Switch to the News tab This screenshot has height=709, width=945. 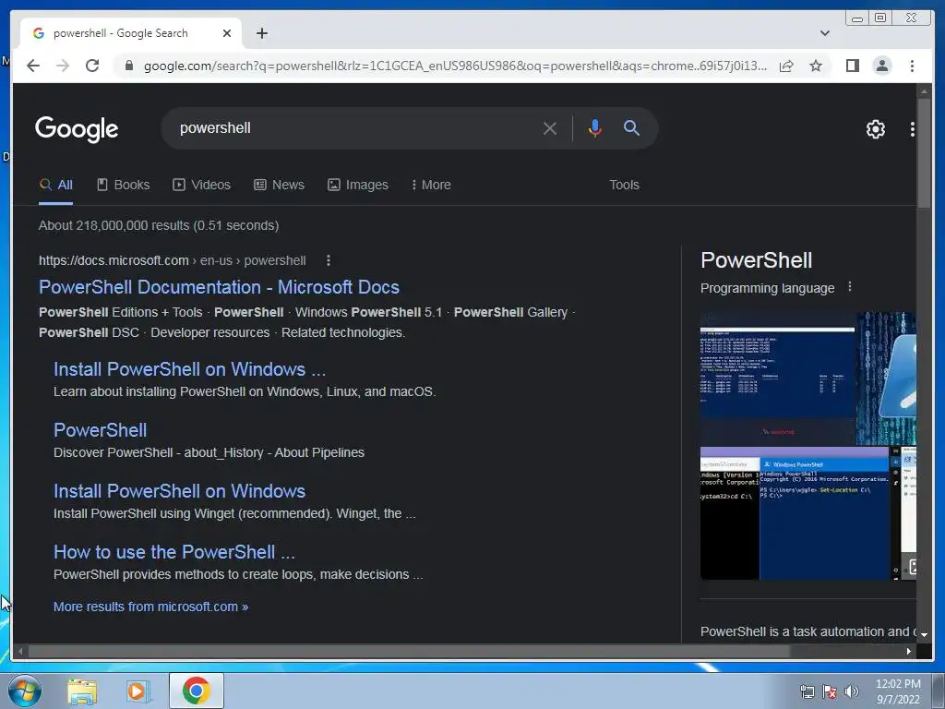tap(279, 185)
